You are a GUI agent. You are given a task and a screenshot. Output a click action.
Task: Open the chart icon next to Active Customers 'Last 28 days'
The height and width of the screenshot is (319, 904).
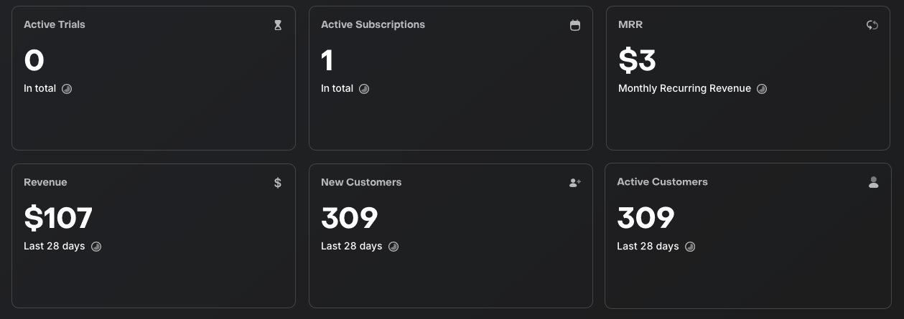pos(690,247)
